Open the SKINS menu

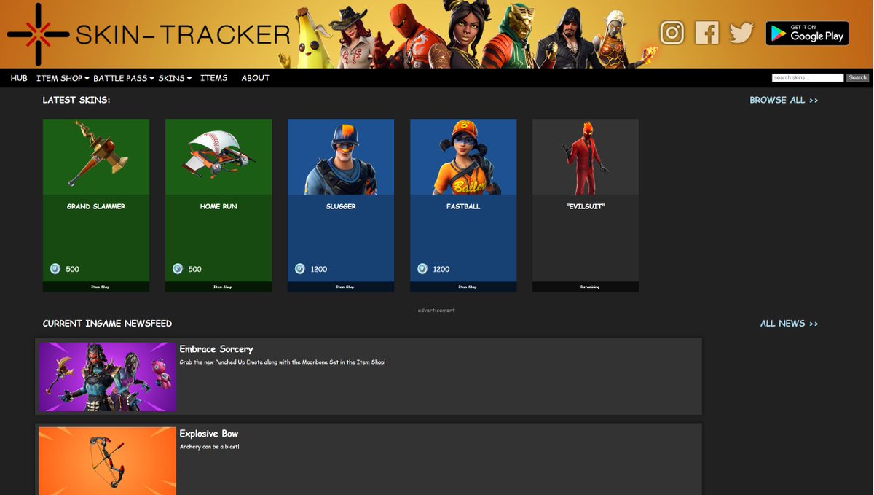[x=172, y=78]
